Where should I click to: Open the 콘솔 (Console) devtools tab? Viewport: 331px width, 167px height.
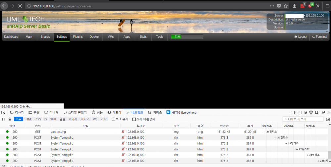[34, 113]
